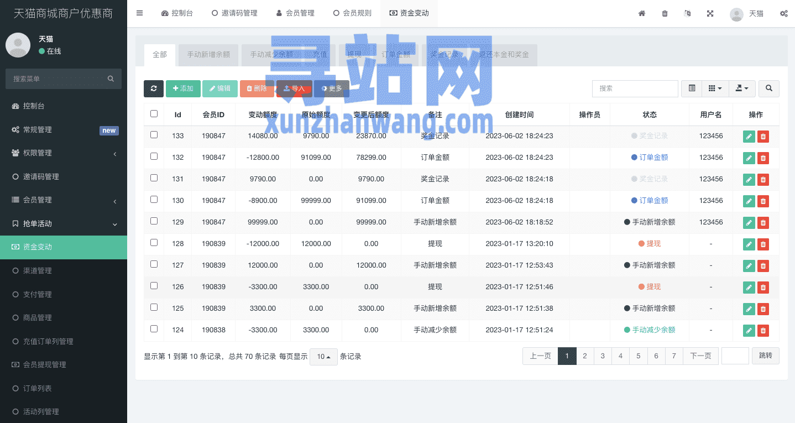Image resolution: width=795 pixels, height=423 pixels.
Task: Click the hamburger menu toggle icon
Action: [x=139, y=13]
